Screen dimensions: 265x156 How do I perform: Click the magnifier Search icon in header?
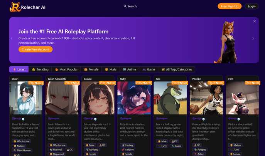click(125, 6)
